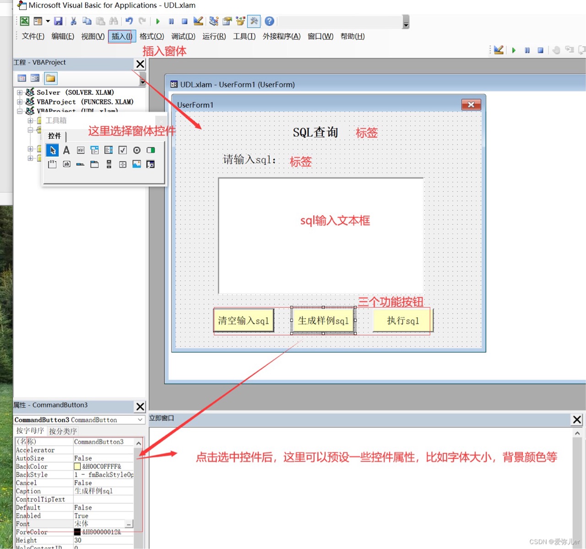The height and width of the screenshot is (549, 586).
Task: Select the 清空输入sql button on the form
Action: 244,321
